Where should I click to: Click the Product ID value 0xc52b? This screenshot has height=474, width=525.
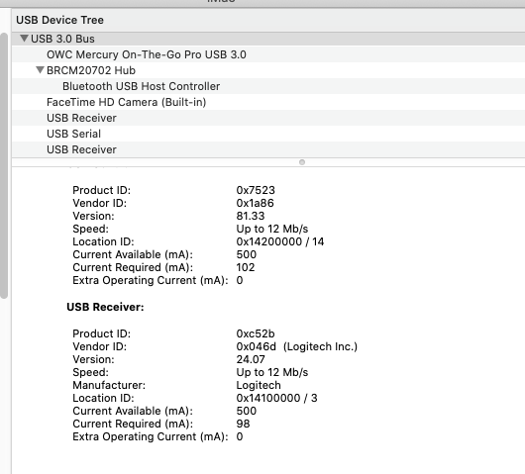pos(256,333)
